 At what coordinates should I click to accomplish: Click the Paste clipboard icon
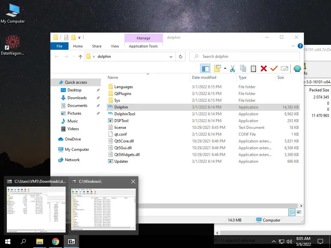[x=253, y=68]
